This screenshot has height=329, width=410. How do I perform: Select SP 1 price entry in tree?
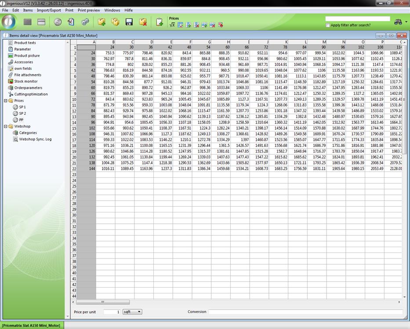coord(22,107)
